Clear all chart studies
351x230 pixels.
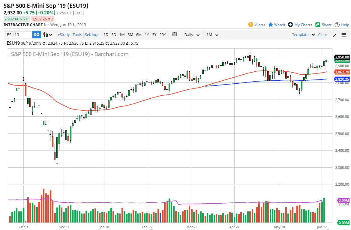click(x=322, y=34)
